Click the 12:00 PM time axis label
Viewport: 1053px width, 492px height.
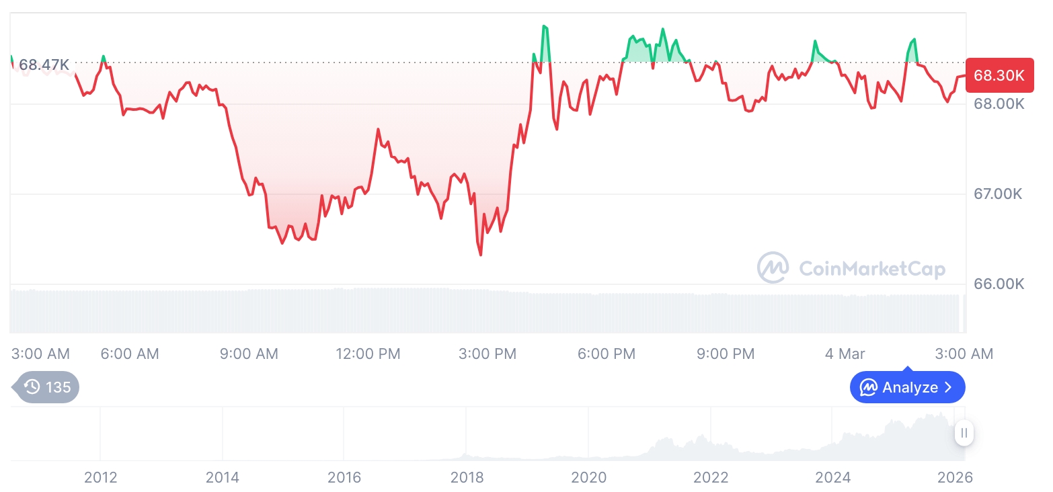point(368,354)
